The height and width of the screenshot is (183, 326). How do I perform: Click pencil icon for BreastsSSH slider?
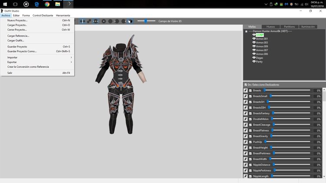tap(246, 107)
